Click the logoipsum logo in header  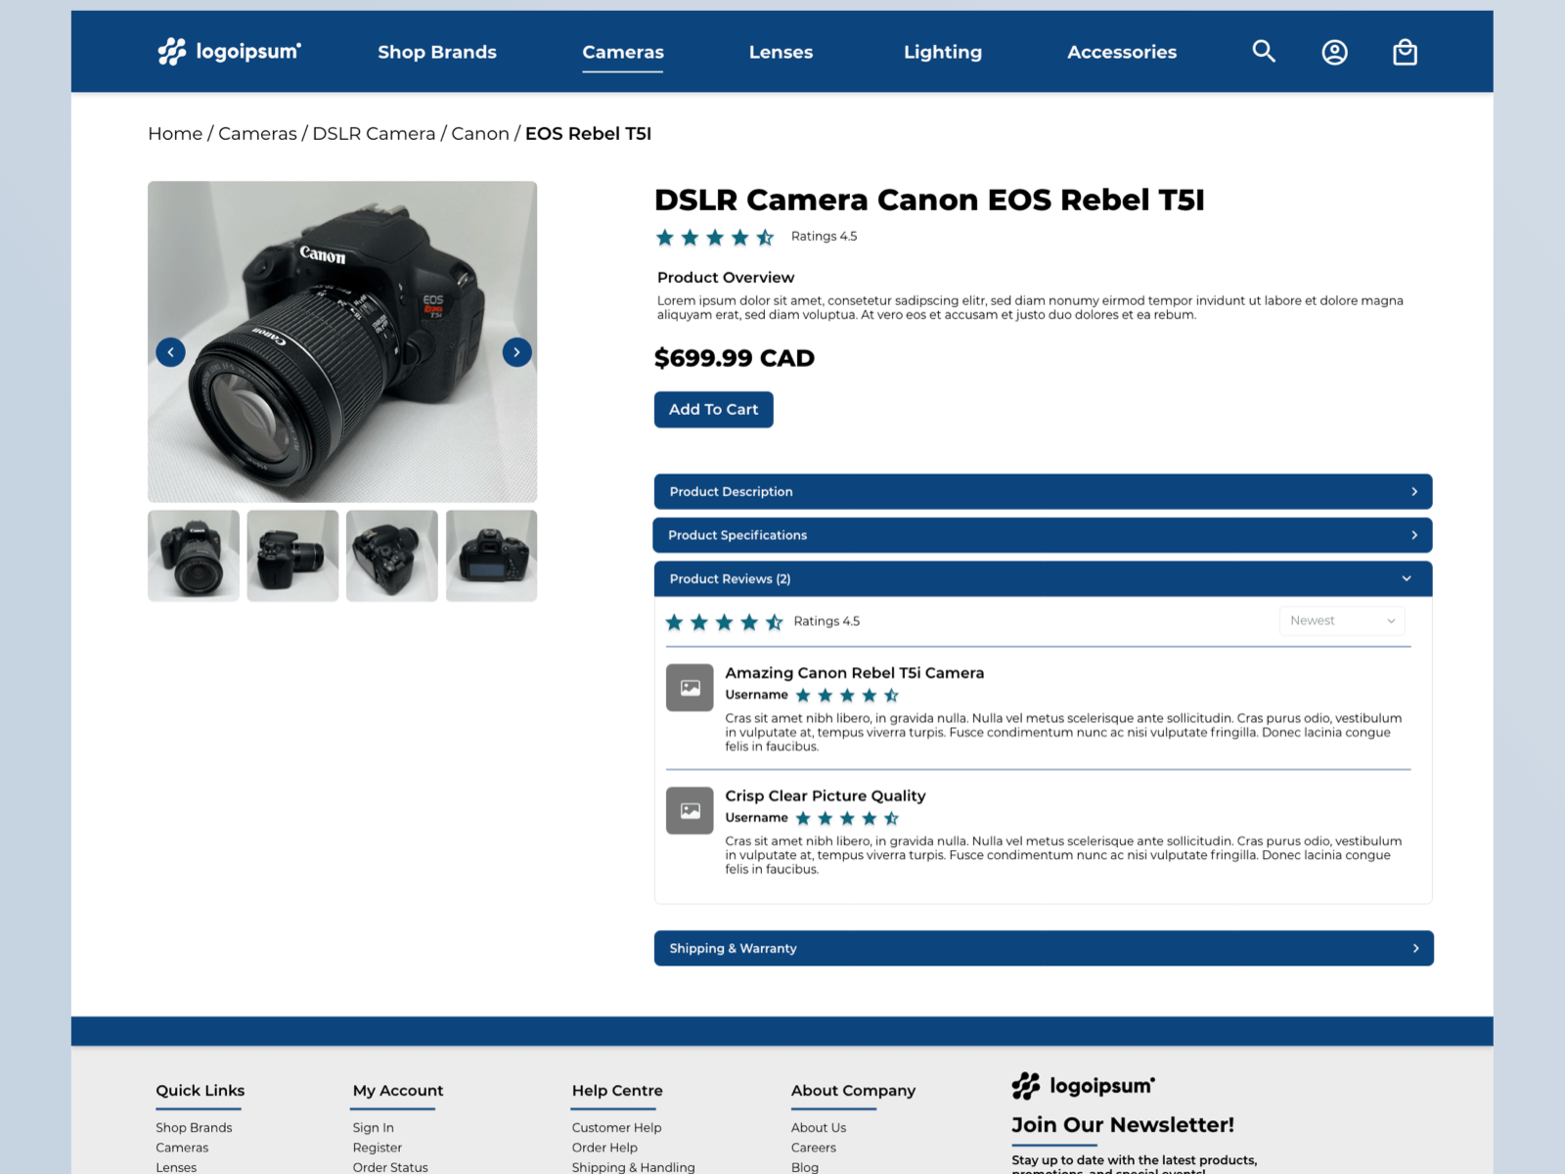230,51
